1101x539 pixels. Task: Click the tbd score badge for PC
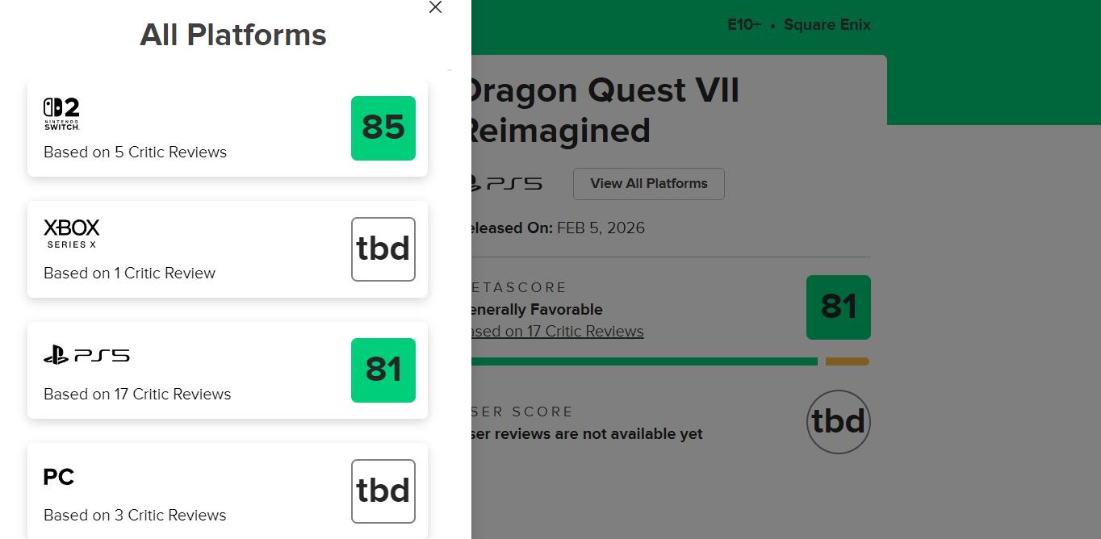383,491
